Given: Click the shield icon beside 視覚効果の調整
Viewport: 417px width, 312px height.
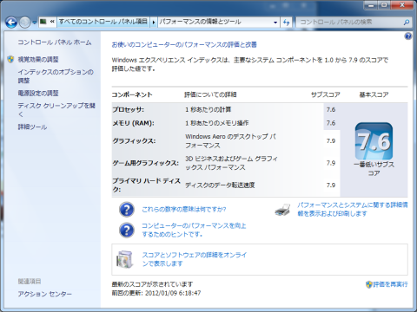Looking at the screenshot, I should [x=10, y=59].
